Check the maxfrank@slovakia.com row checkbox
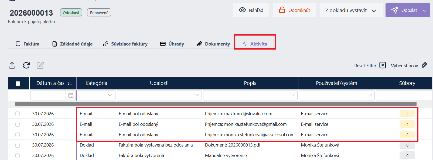The height and width of the screenshot is (160, 433). click(18, 114)
